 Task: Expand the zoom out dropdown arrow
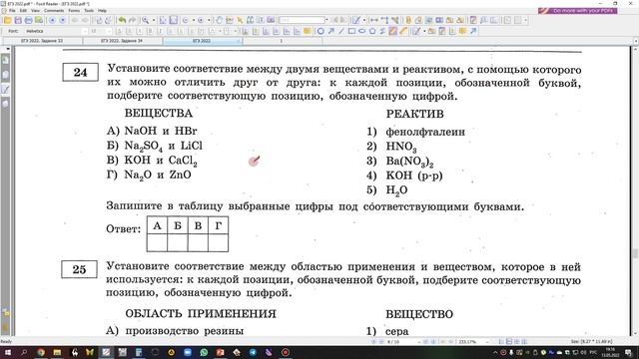193,20
